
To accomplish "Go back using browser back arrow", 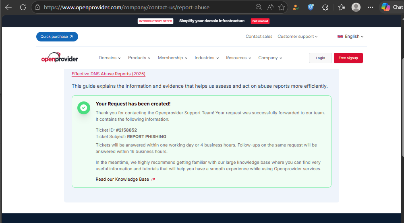I will (x=8, y=7).
